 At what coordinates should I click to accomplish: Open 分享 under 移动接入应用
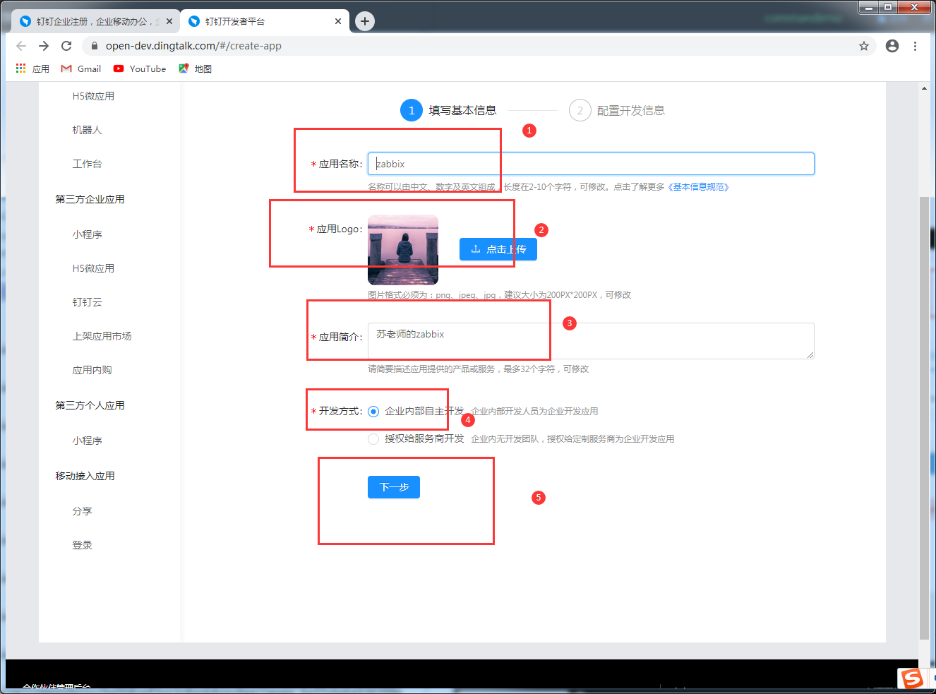(82, 511)
